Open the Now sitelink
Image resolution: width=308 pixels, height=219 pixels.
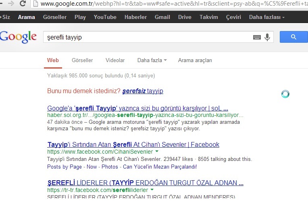(x=92, y=167)
